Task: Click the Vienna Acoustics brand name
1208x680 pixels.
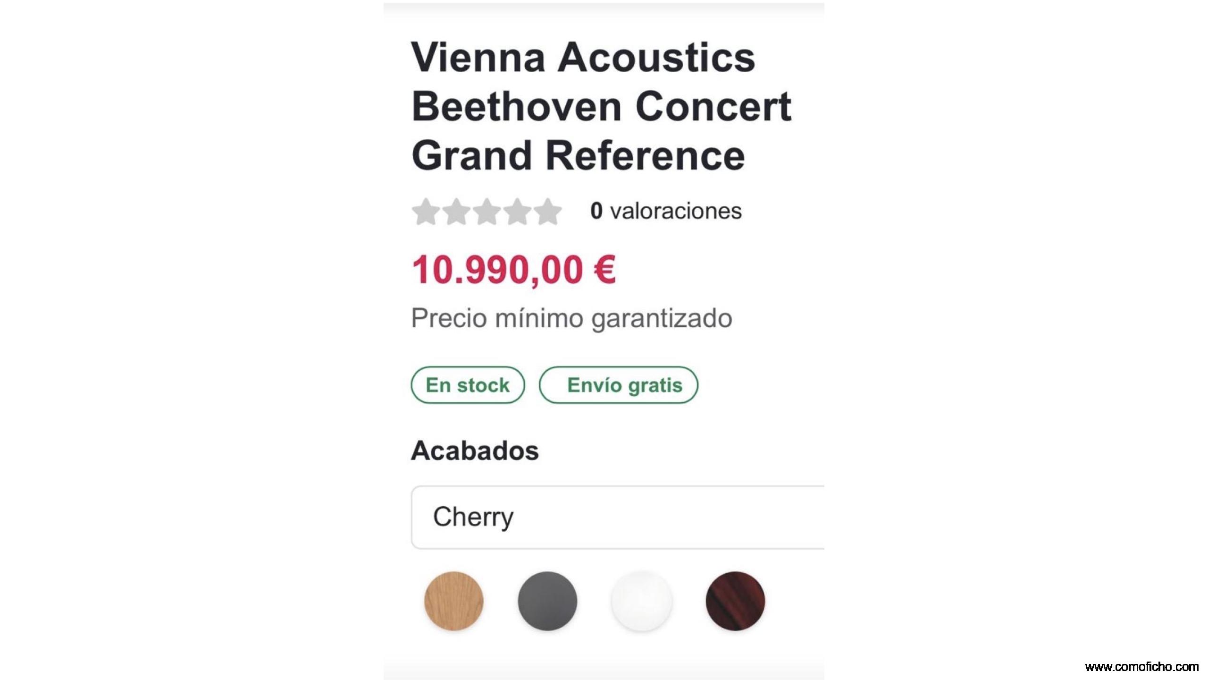Action: [x=583, y=58]
